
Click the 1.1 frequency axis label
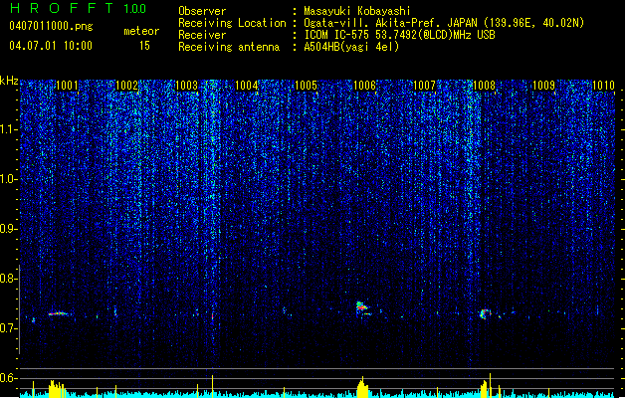pyautogui.click(x=7, y=129)
